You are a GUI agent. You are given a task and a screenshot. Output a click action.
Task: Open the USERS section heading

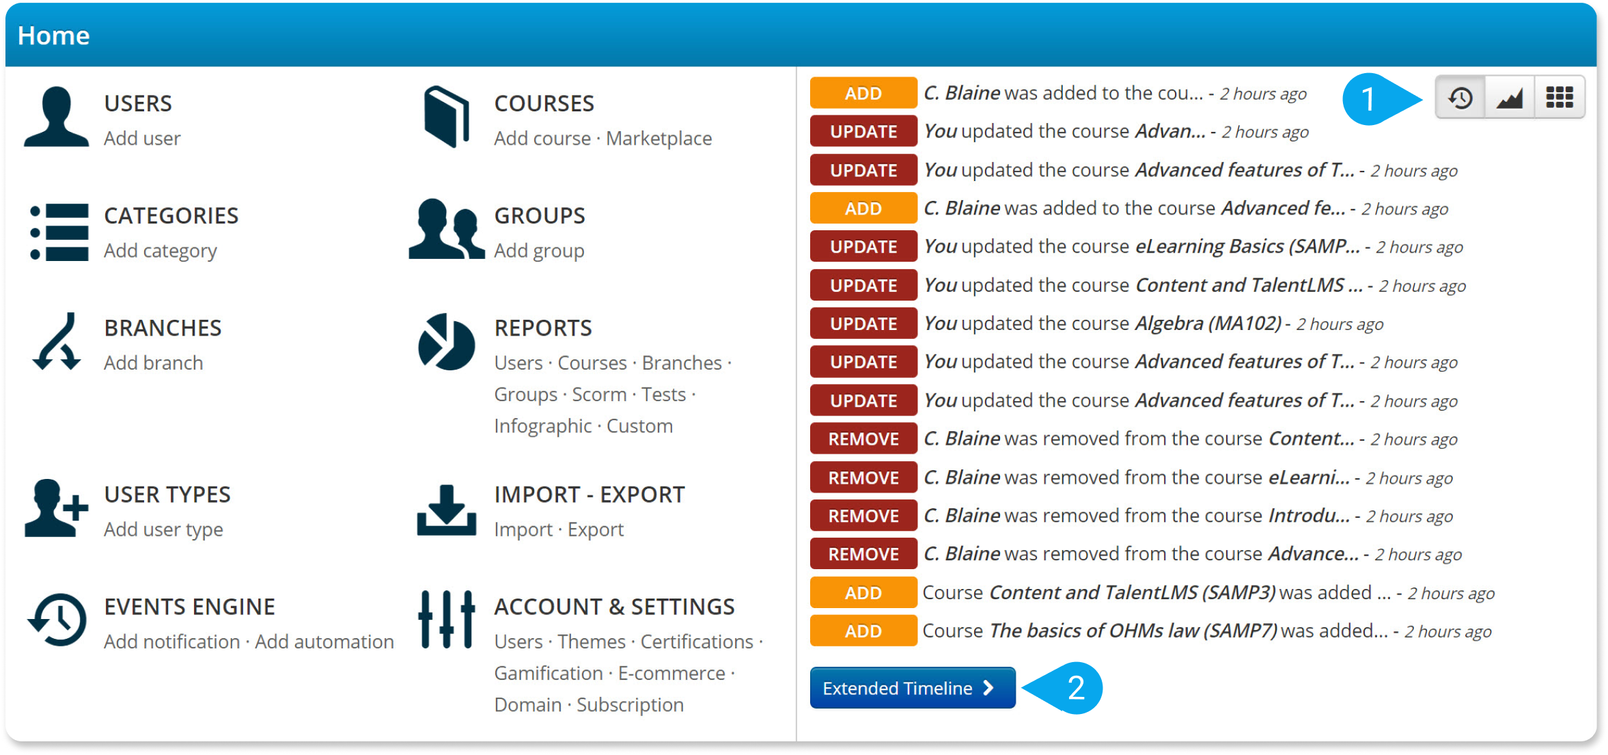(137, 103)
